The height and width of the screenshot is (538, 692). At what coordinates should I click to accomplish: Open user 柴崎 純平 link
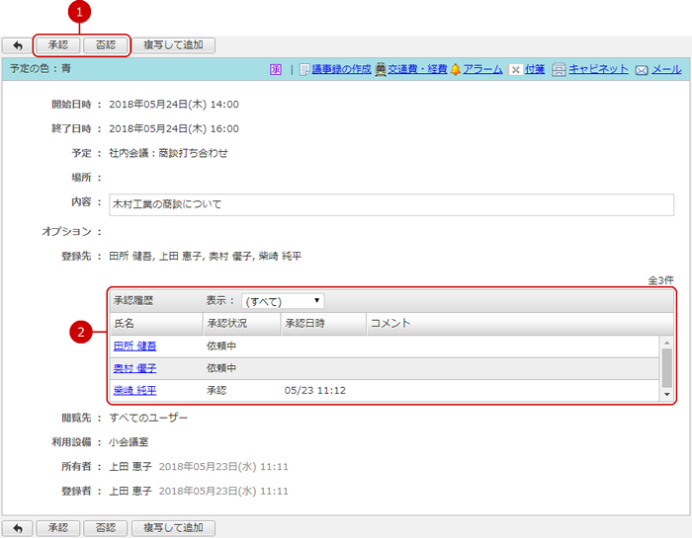click(135, 391)
